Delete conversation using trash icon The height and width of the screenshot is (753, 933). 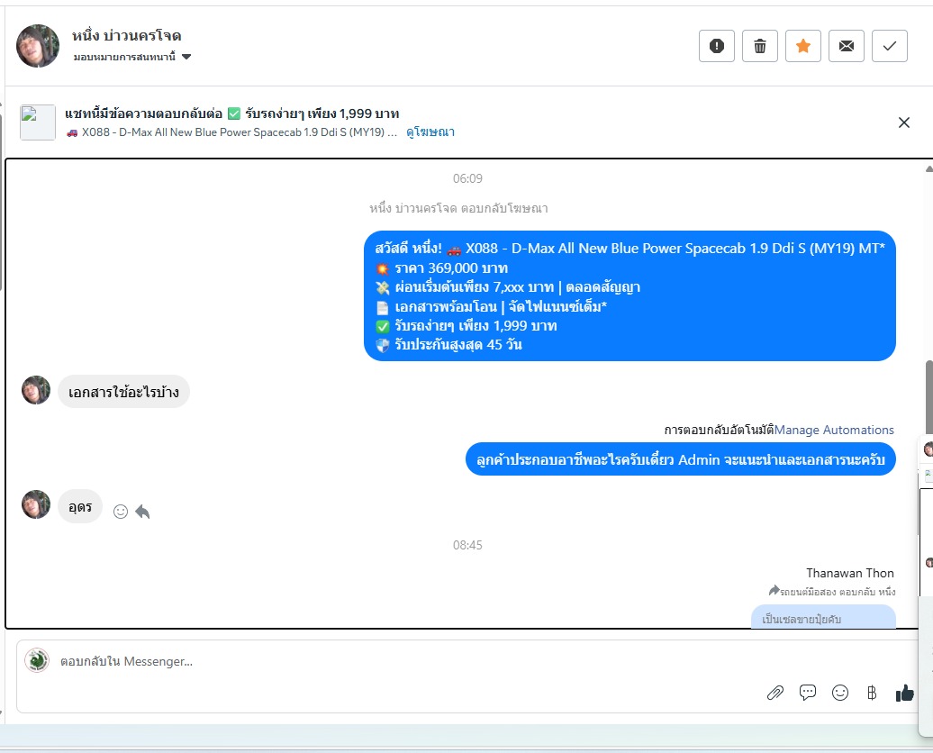click(x=760, y=46)
